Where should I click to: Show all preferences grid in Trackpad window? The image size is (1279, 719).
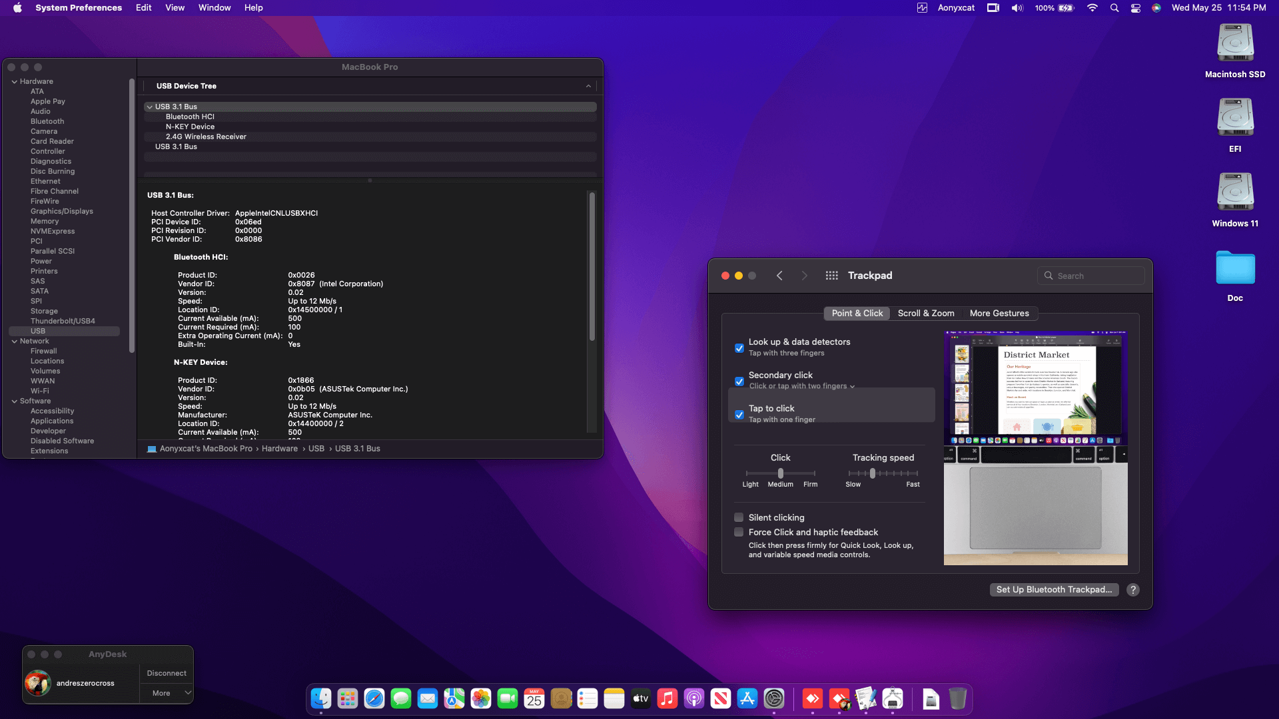click(x=832, y=276)
